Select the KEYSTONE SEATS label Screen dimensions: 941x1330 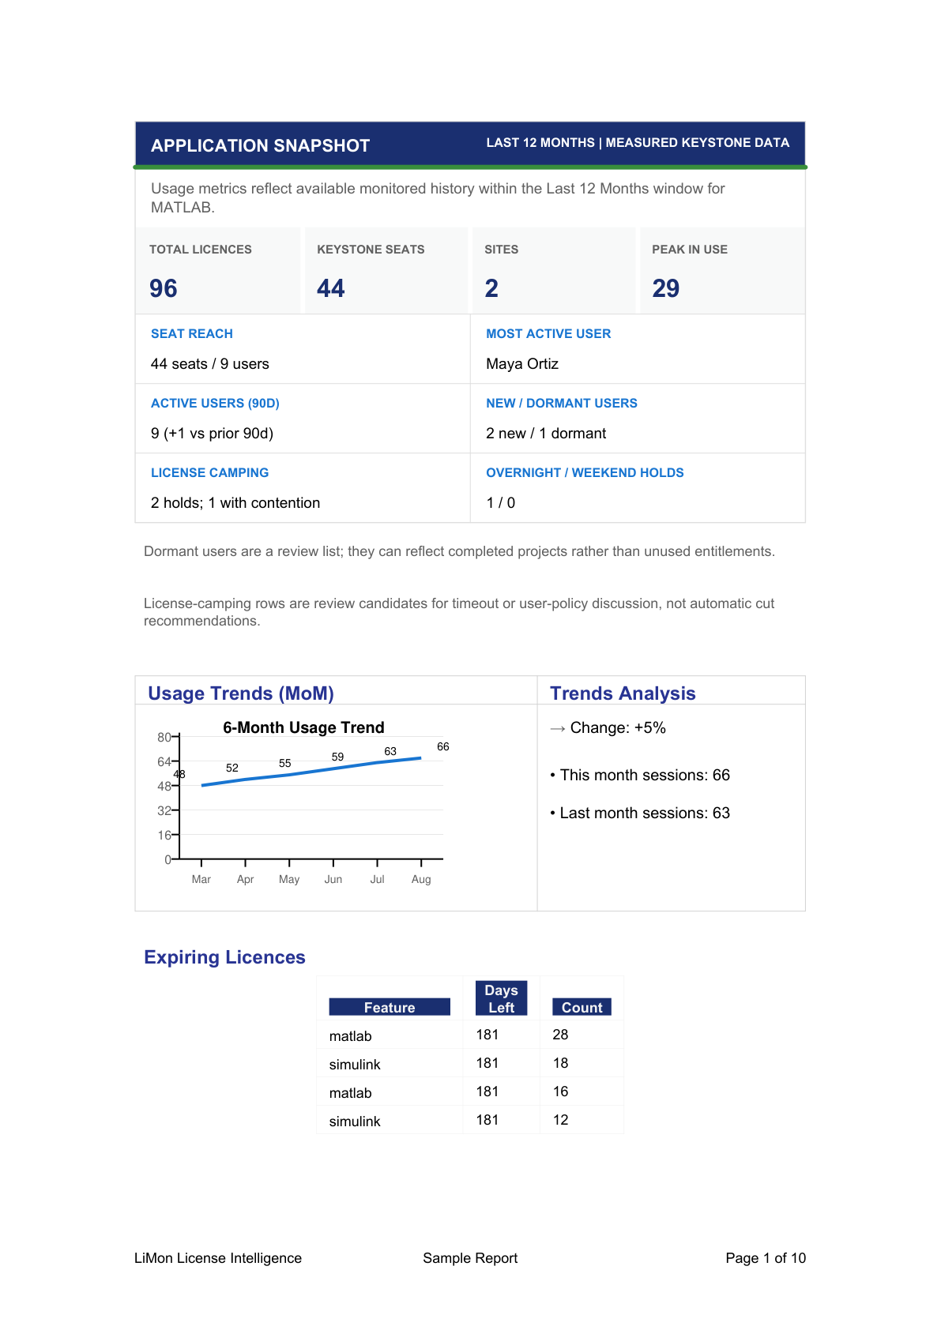[371, 250]
